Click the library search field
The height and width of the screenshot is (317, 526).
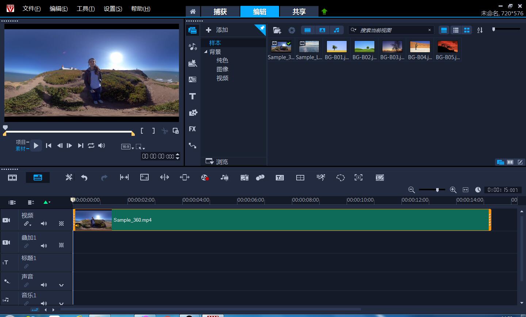(391, 30)
